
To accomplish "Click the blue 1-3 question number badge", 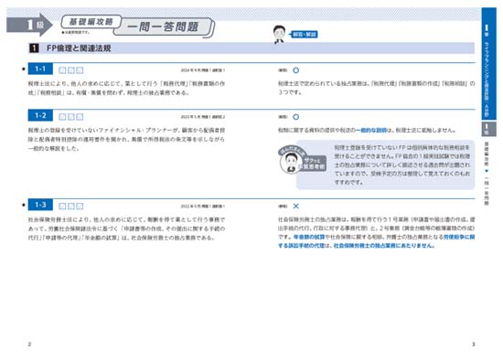I will (x=40, y=205).
